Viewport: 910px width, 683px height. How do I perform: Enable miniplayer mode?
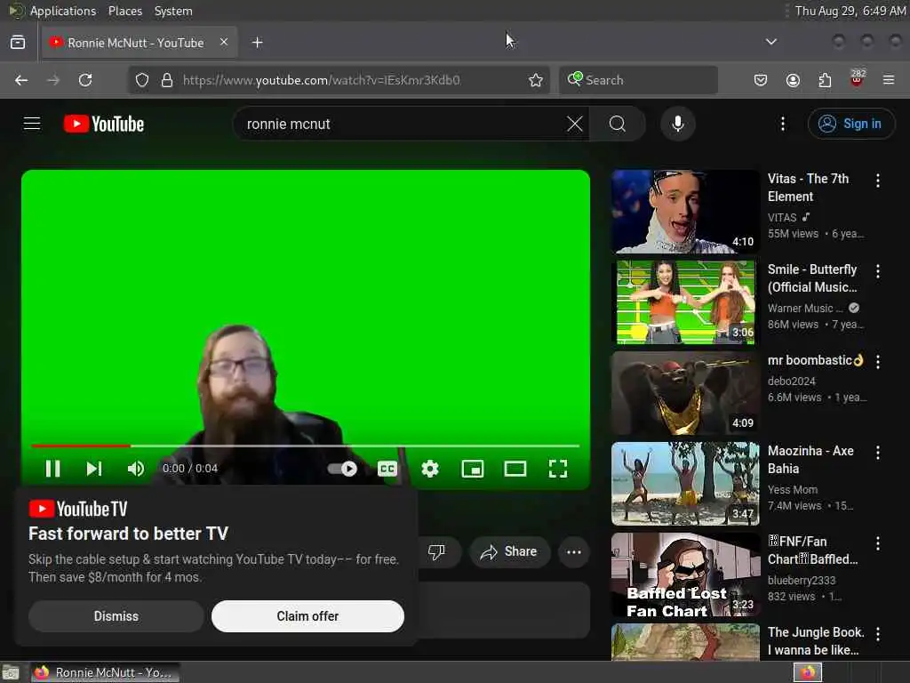point(473,469)
